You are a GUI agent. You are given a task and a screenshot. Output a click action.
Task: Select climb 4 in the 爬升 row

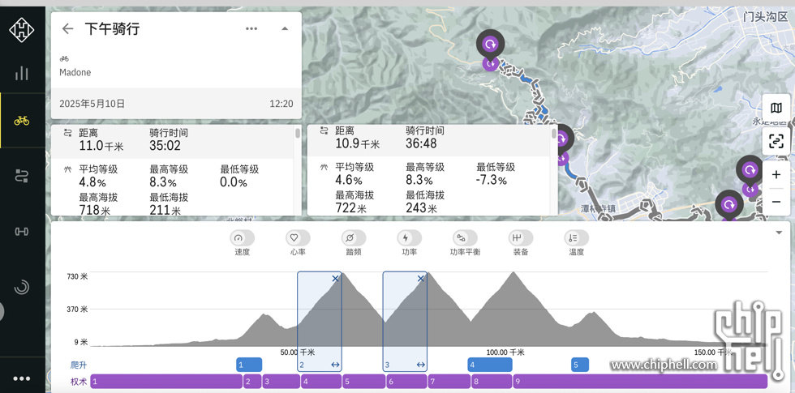pyautogui.click(x=490, y=365)
